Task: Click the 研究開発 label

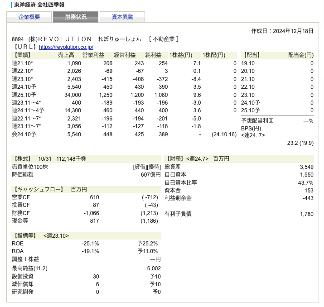Action: (x=23, y=292)
